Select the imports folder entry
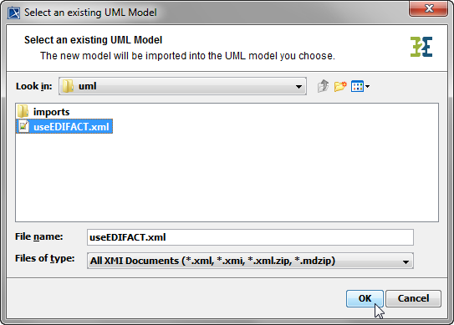 click(x=43, y=112)
